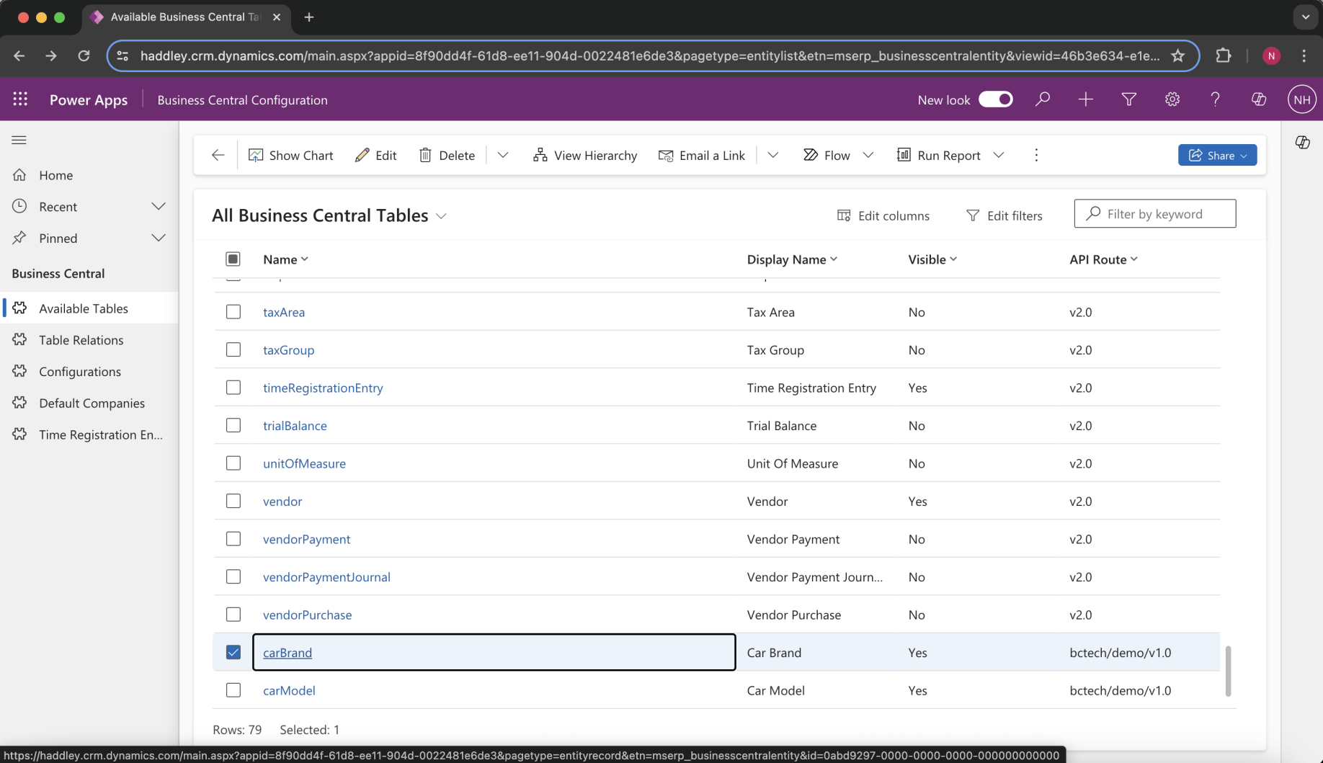Click the back arrow in command bar
The image size is (1323, 763).
(x=218, y=155)
